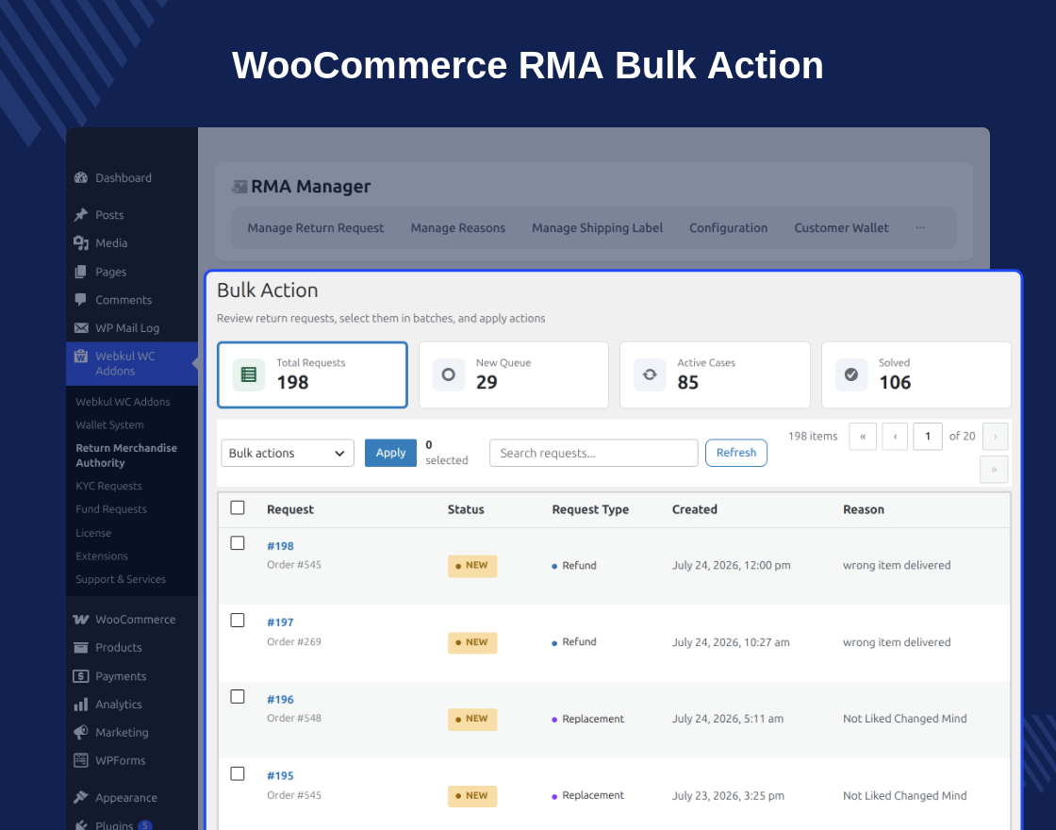This screenshot has width=1056, height=830.
Task: Go to first page double-arrow button
Action: [x=863, y=437]
